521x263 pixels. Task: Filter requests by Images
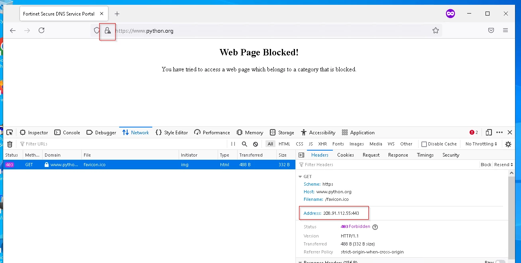click(x=357, y=144)
